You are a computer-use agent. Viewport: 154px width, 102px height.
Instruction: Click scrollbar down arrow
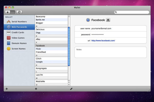[69, 85]
